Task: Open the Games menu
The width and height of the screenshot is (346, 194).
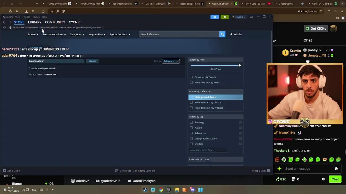Action: click(36, 17)
